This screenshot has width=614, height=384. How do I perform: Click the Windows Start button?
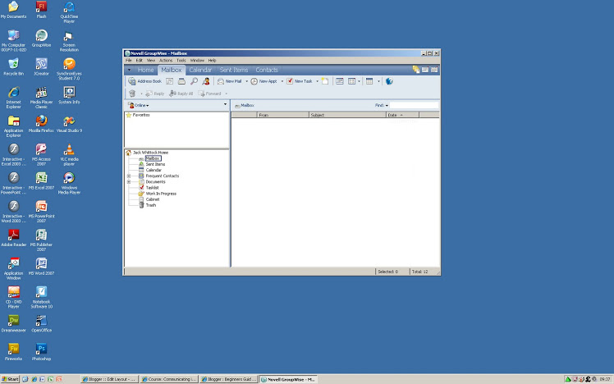tap(10, 379)
